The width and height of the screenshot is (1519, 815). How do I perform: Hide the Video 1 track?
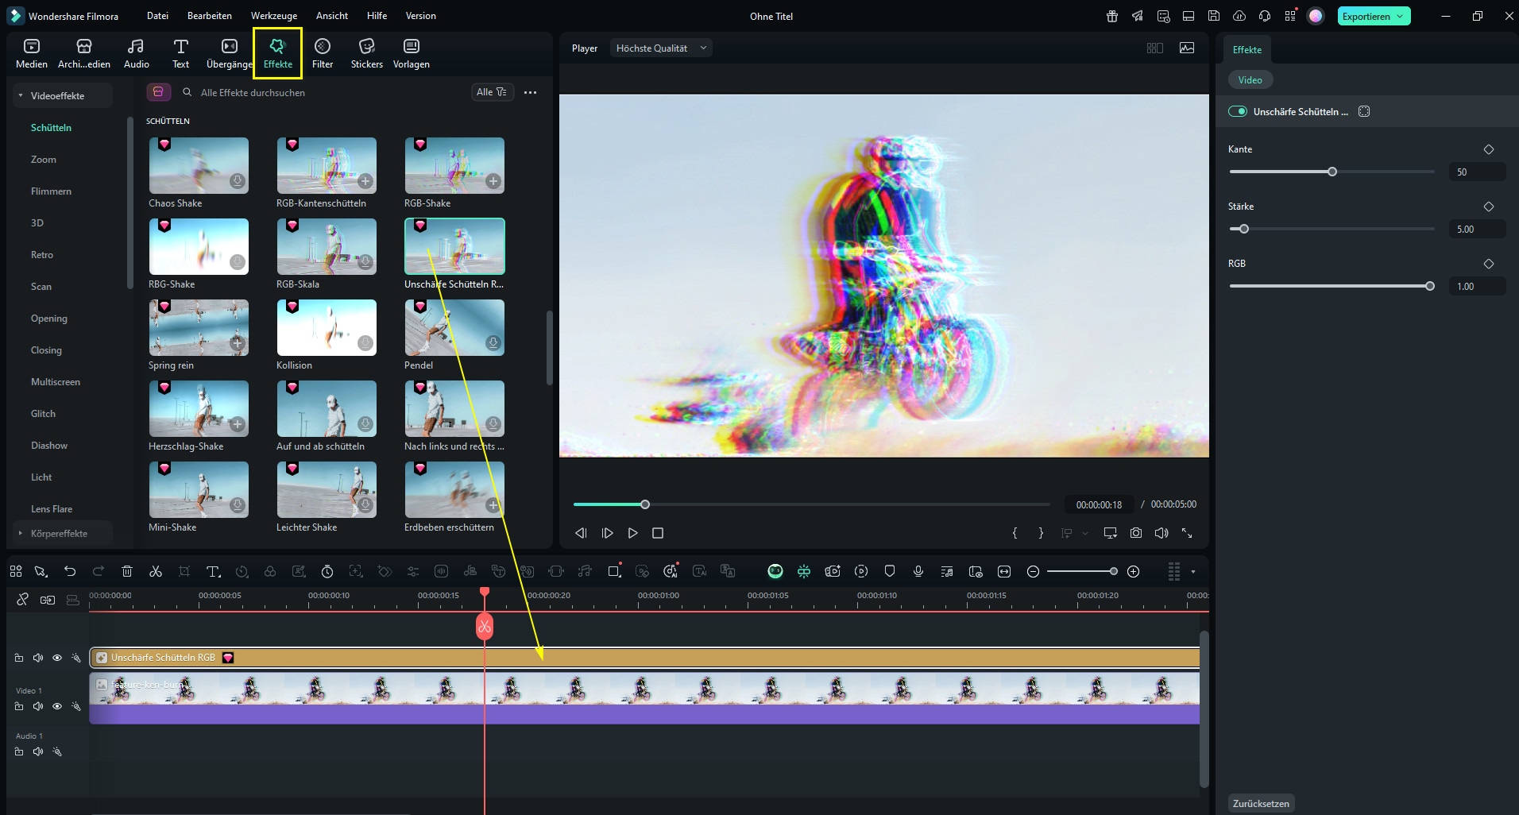[57, 706]
